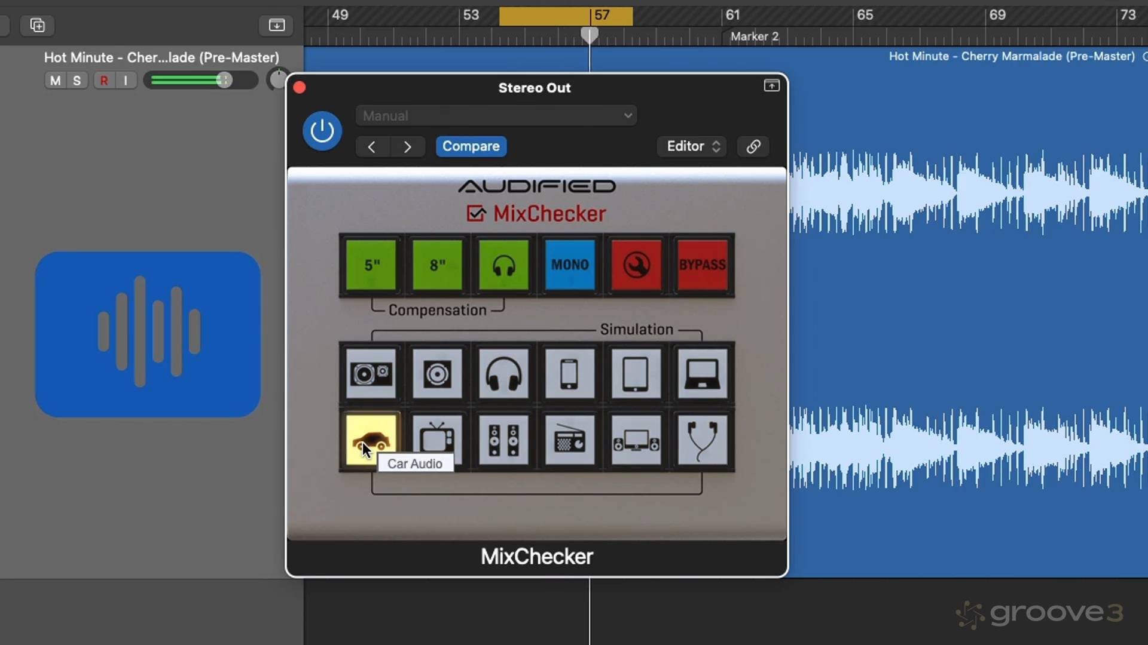This screenshot has width=1148, height=645.
Task: Select the tablet simulation icon
Action: coord(636,374)
